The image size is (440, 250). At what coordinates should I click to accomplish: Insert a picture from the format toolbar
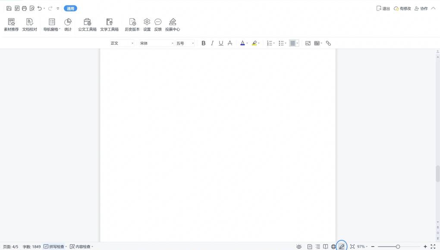tap(308, 43)
